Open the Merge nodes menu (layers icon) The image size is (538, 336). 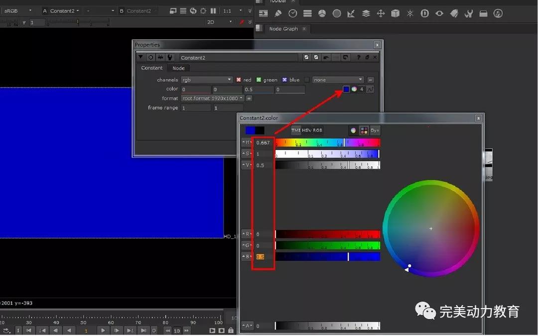coord(366,13)
